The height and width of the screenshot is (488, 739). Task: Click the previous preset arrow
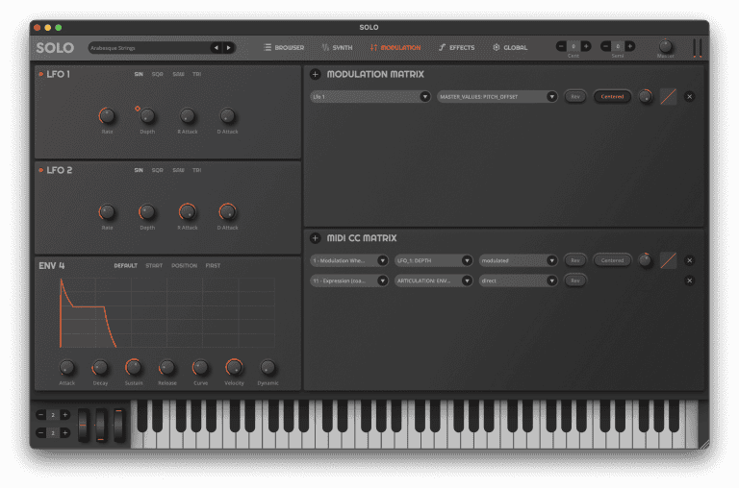click(217, 47)
